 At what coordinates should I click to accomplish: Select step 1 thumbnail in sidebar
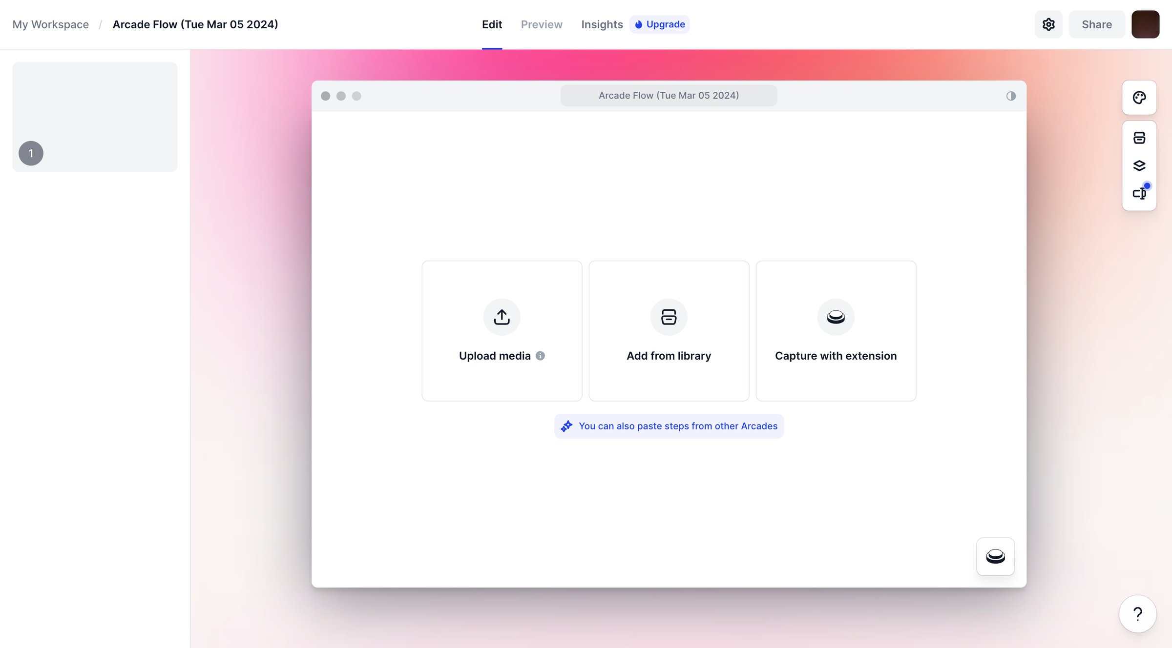(95, 117)
